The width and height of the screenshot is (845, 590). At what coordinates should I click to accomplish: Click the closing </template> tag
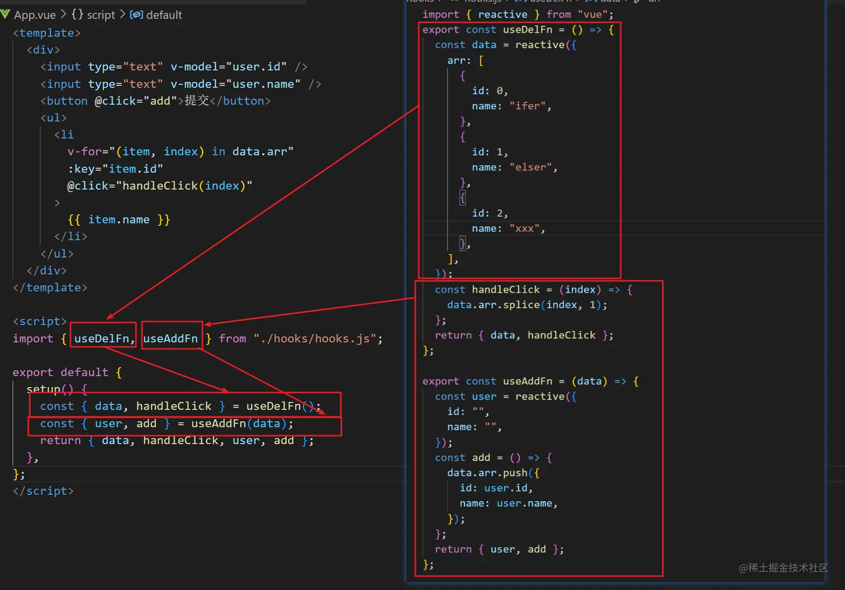tap(50, 287)
